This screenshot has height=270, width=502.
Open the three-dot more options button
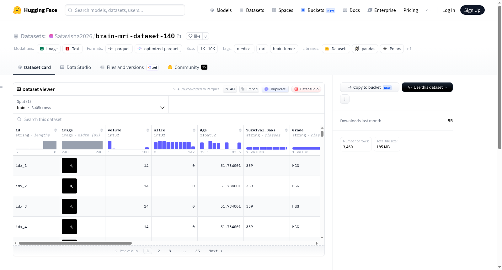click(345, 99)
